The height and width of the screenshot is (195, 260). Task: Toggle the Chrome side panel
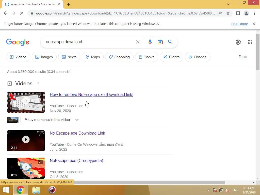coord(238,13)
